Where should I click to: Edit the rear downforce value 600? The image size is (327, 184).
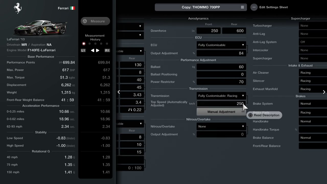point(234,31)
